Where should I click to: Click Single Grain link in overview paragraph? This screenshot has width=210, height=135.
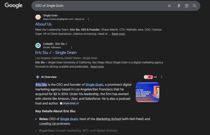pos(94,85)
